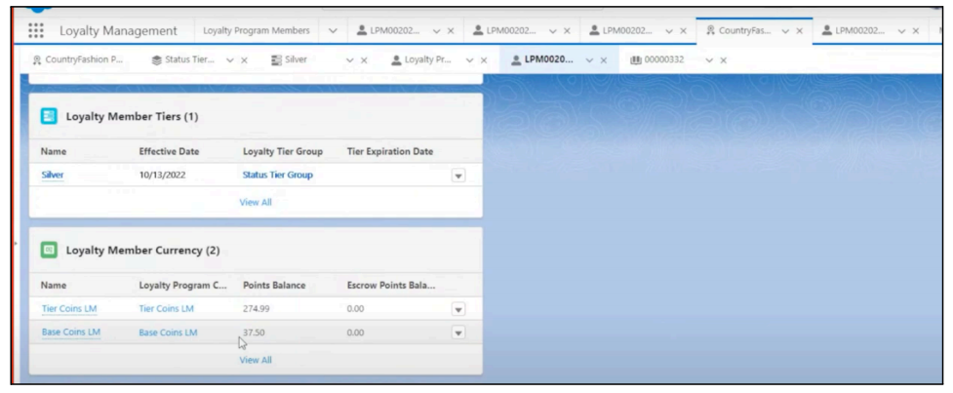
Task: Switch to the CountryFashion P... subtab
Action: pos(78,59)
